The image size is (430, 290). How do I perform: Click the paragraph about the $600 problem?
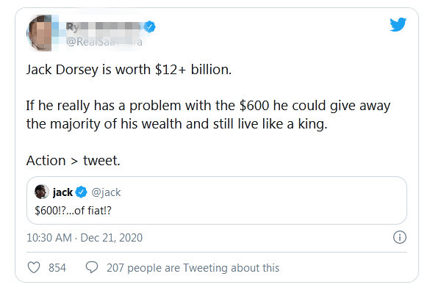tap(208, 115)
